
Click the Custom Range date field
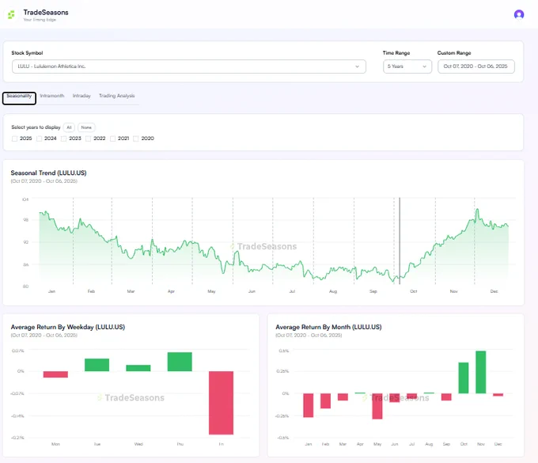pos(476,66)
